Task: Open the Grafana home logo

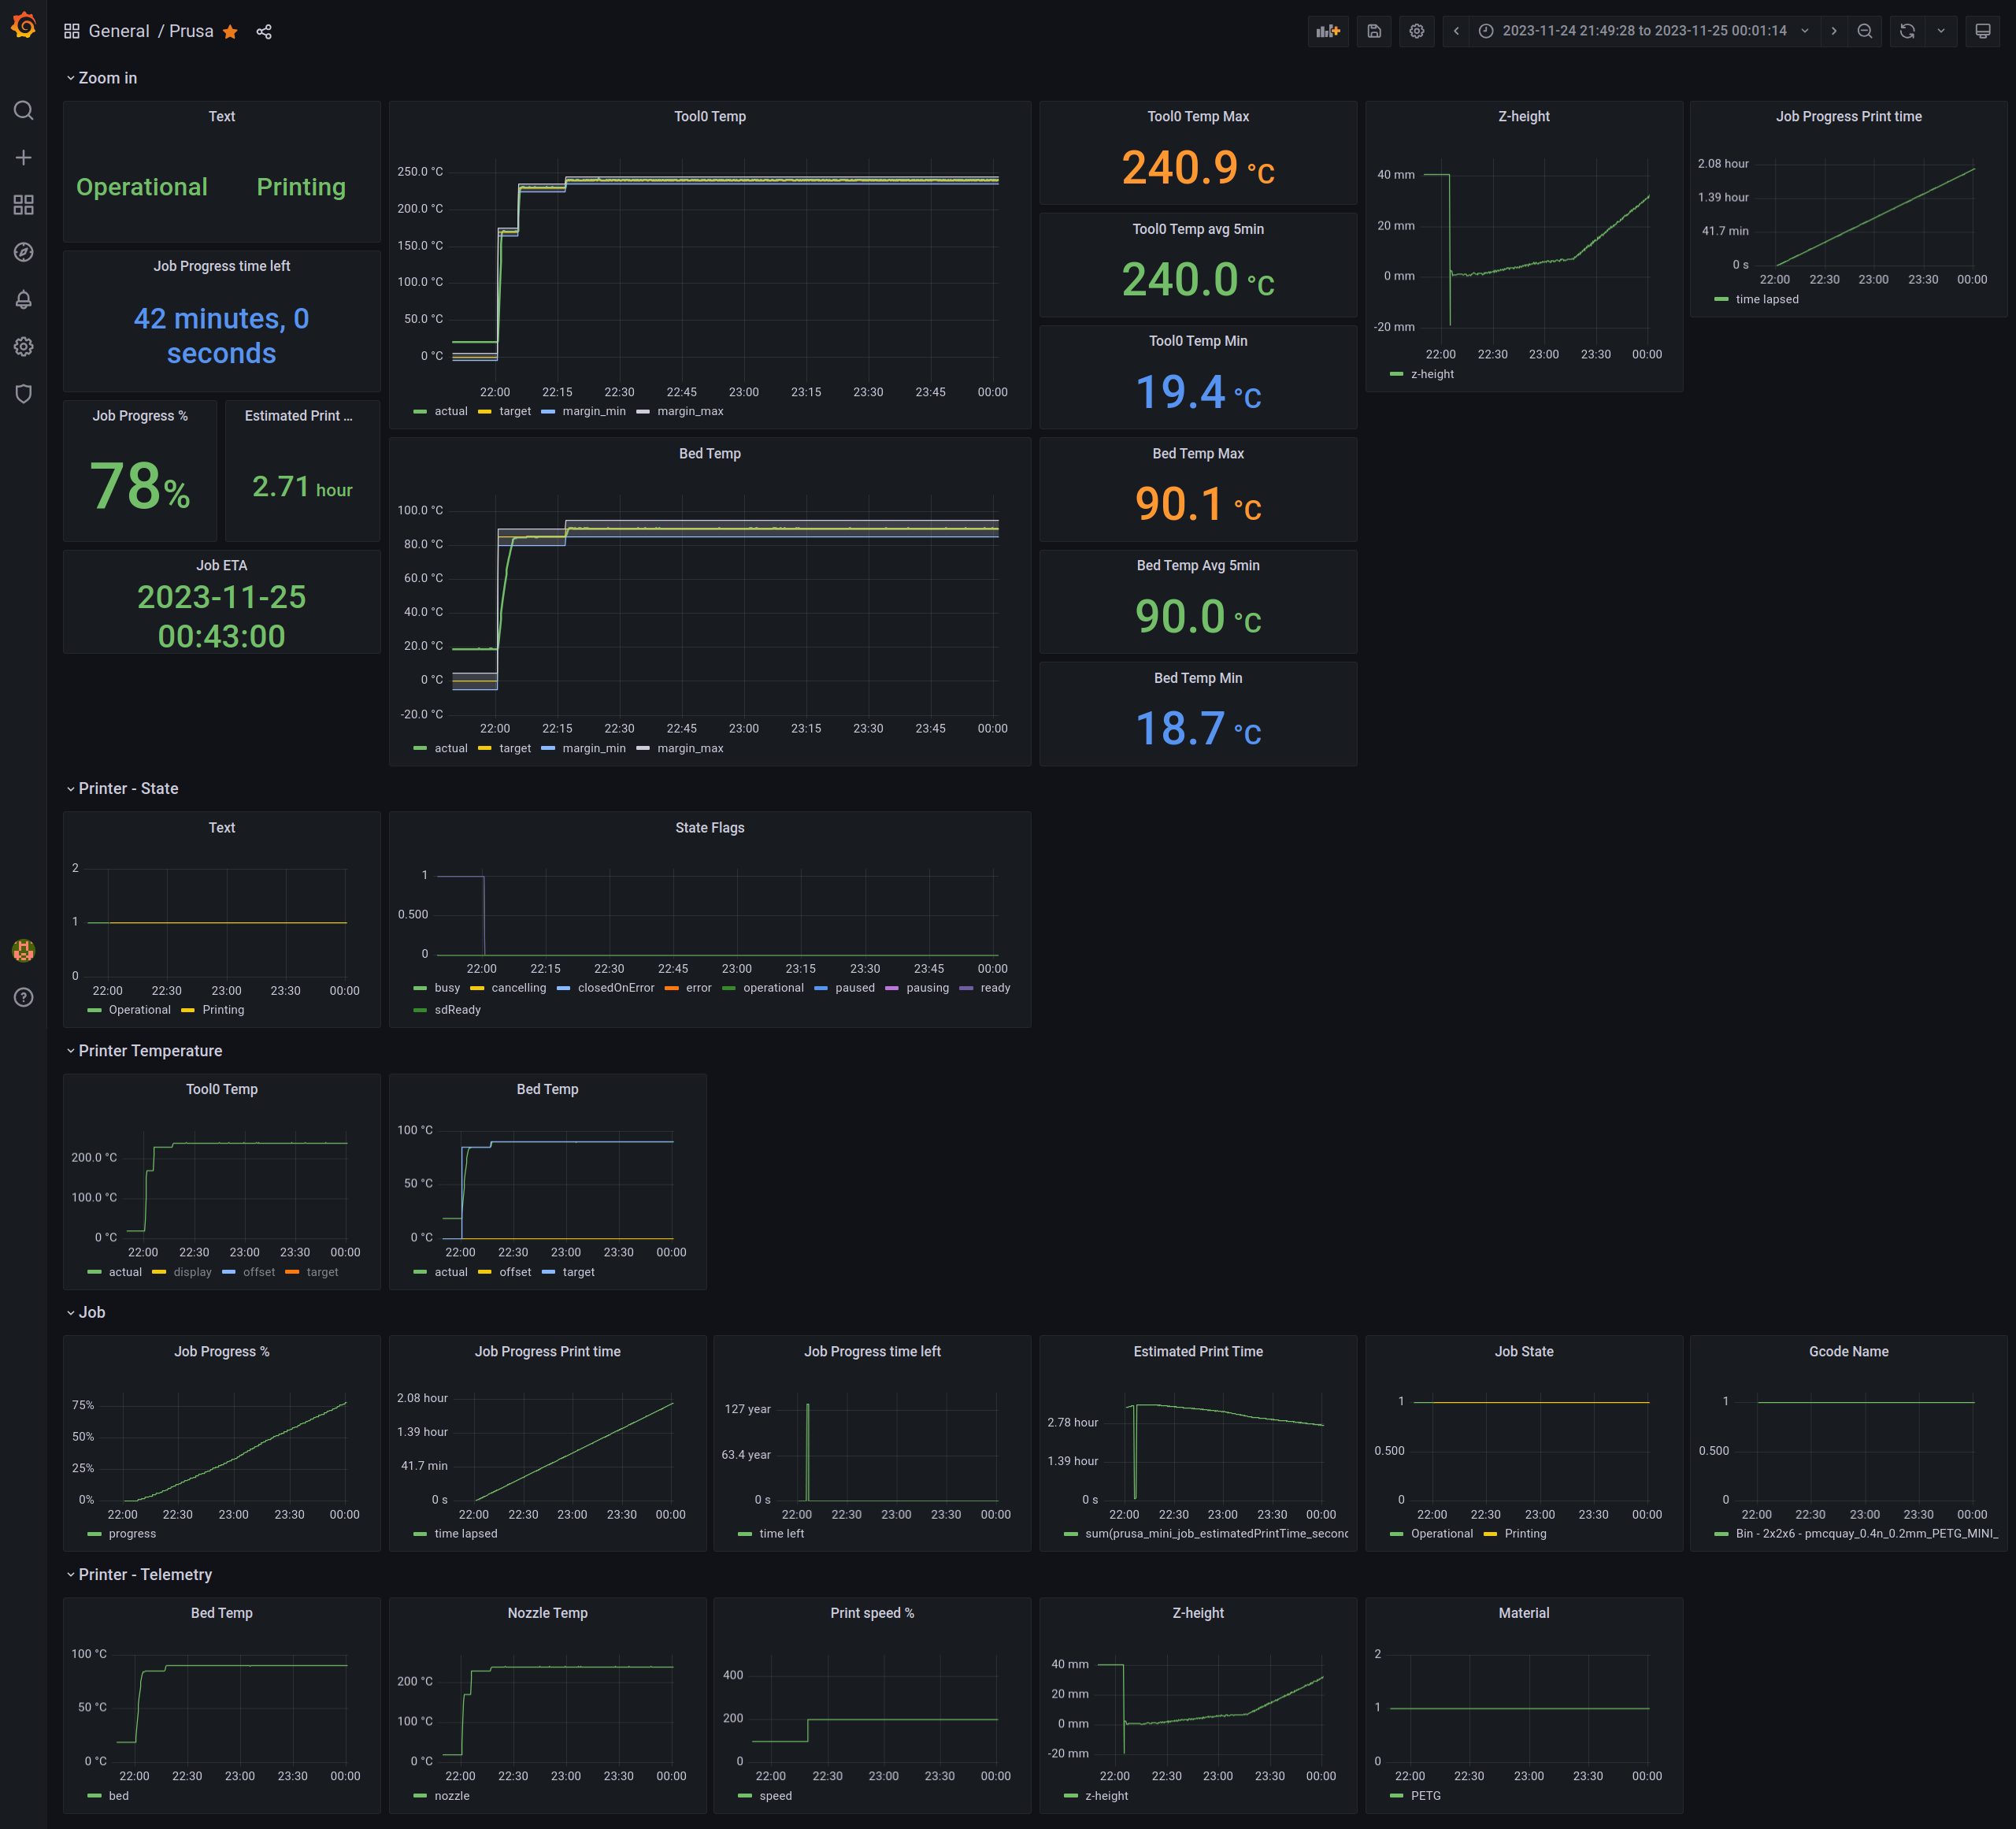Action: point(23,26)
